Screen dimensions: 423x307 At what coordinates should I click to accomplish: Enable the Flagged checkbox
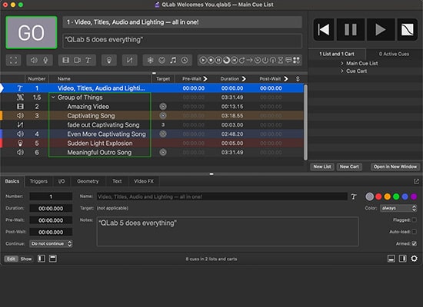click(414, 220)
